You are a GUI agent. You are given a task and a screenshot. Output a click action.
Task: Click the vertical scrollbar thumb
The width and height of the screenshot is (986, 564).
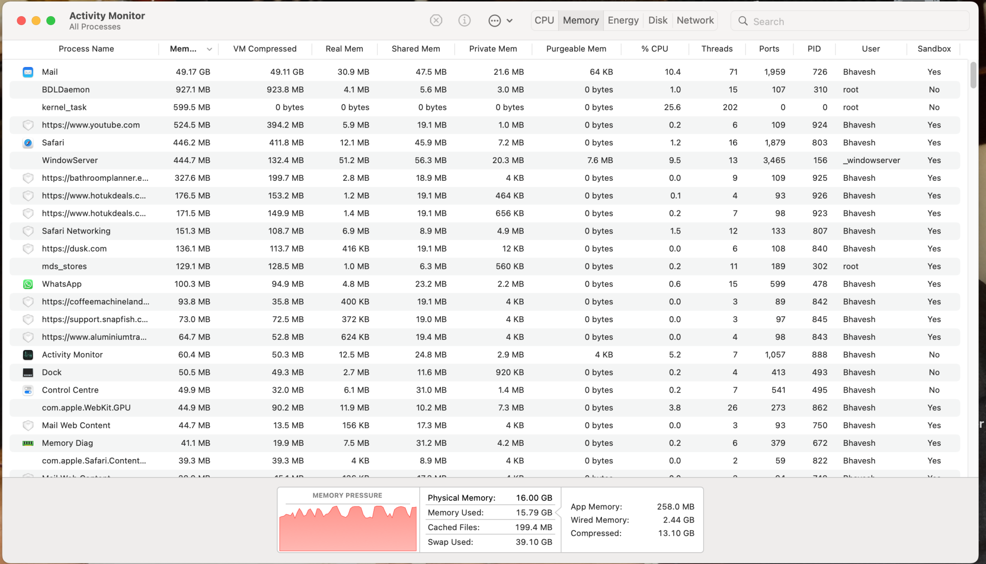pos(973,75)
